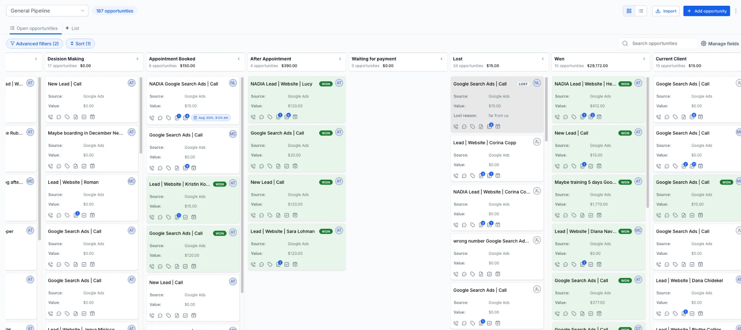Viewport: 741px width, 330px height.
Task: Open tags on Lead Website Corina Copp card
Action: click(472, 176)
